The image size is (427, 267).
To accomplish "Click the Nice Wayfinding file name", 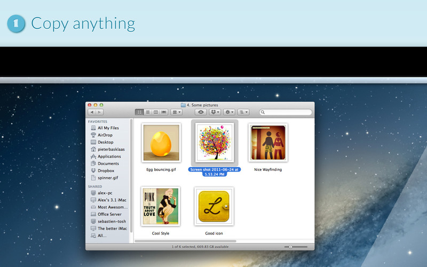I will 268,169.
